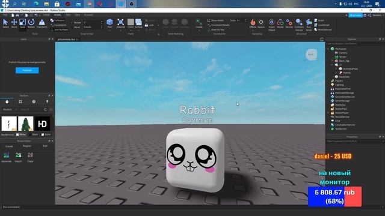Click the pine tree model thumbnail
385x216 pixels.
26,124
